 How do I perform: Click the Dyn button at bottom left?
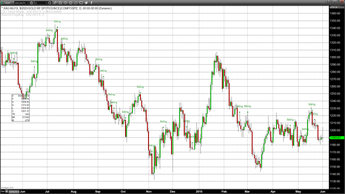(x=3, y=192)
